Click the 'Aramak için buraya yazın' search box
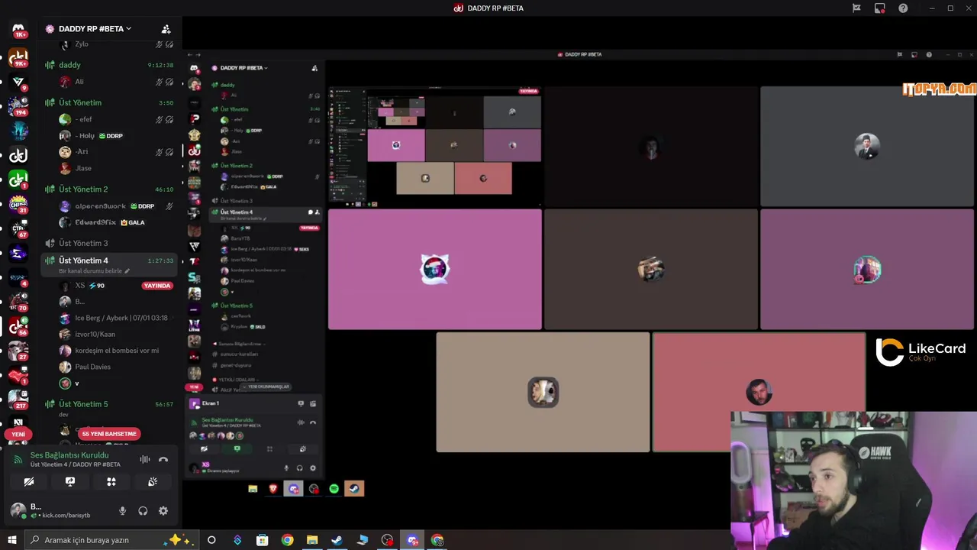The height and width of the screenshot is (550, 977). pos(111,540)
